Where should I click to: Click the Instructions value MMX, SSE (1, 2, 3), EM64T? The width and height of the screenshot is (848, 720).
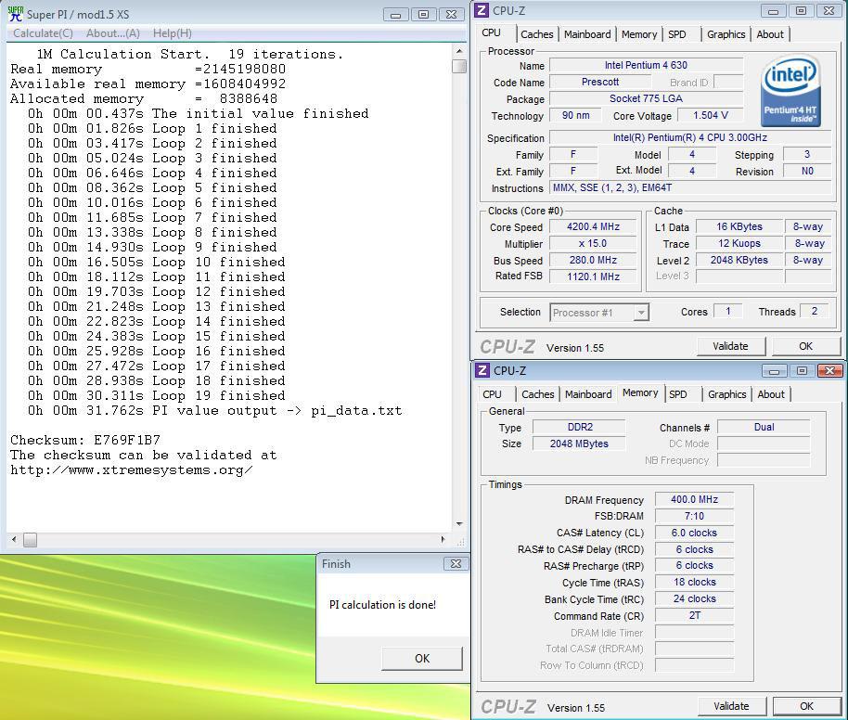tap(690, 187)
